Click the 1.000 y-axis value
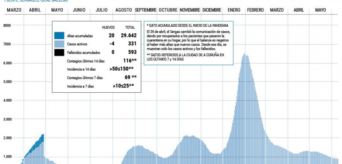The image size is (342, 164). click(7, 157)
